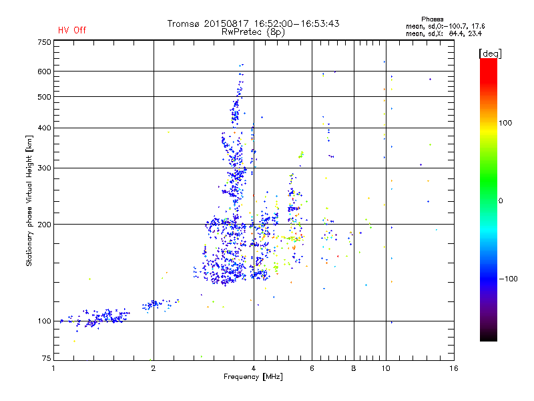Click the y-axis tick label '300'

click(44, 168)
